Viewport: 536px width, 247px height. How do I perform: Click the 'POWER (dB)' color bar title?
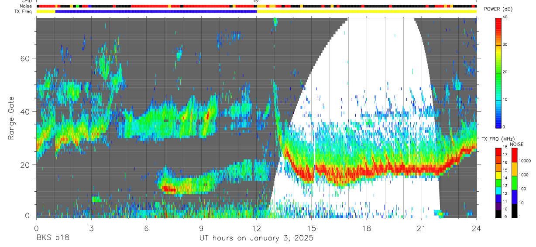tap(498, 9)
